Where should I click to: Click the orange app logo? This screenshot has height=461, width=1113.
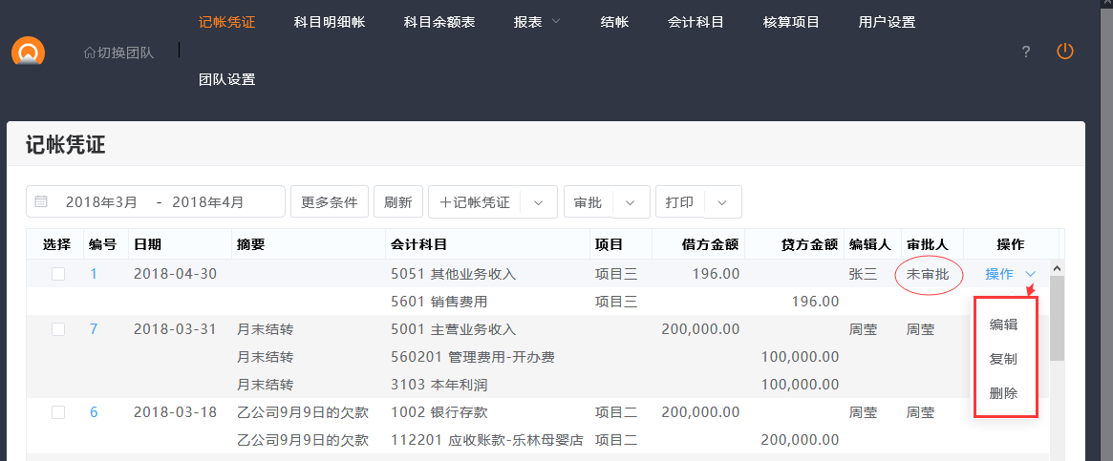(x=28, y=53)
